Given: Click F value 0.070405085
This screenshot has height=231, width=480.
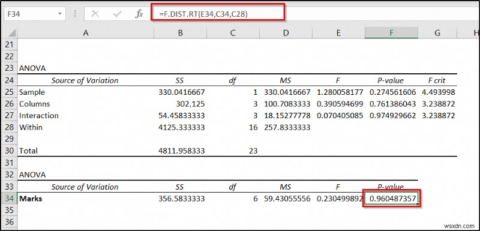Looking at the screenshot, I should (340, 116).
